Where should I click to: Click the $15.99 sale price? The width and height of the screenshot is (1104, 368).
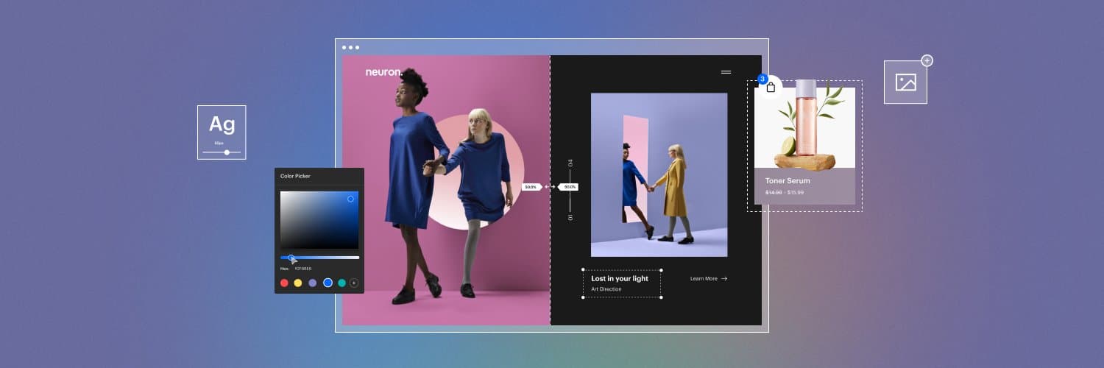click(796, 193)
